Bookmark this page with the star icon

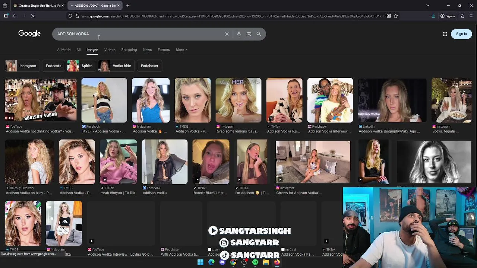click(396, 16)
